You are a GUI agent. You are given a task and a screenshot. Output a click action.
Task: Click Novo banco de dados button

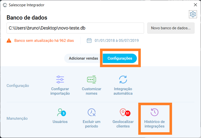[171, 28]
